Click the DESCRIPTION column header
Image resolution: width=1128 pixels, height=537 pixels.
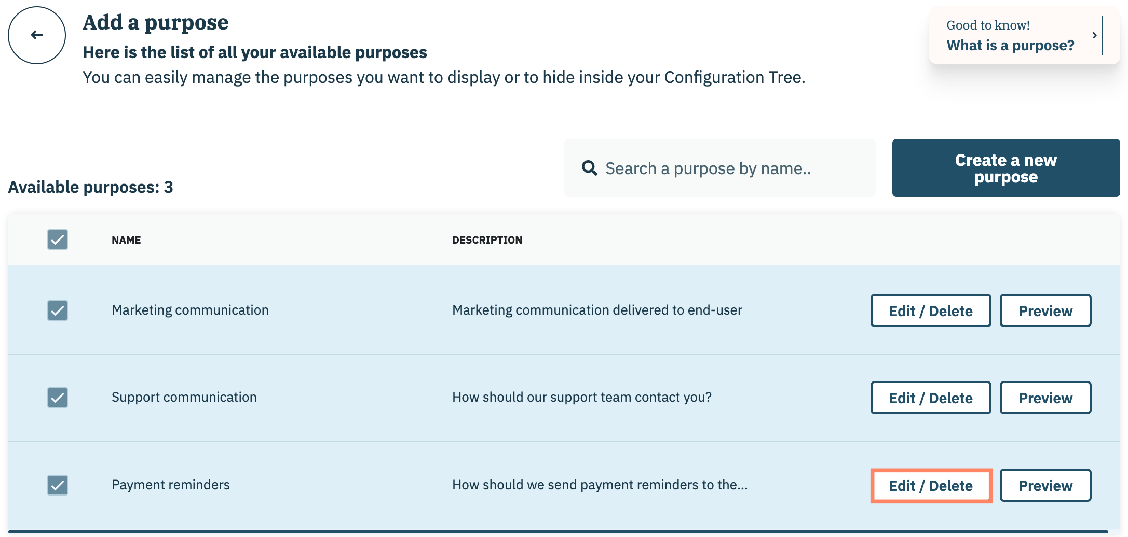tap(487, 240)
